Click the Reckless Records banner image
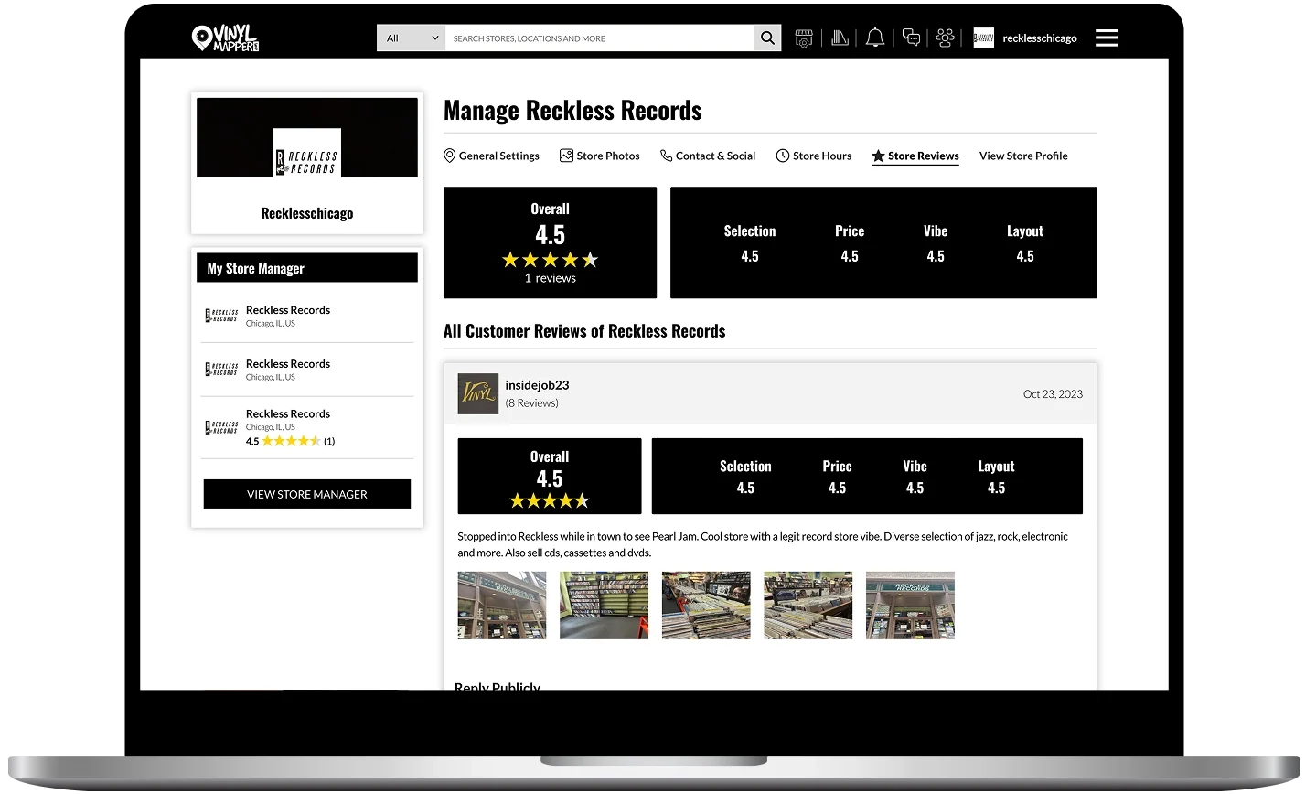Image resolution: width=1316 pixels, height=794 pixels. coord(307,137)
